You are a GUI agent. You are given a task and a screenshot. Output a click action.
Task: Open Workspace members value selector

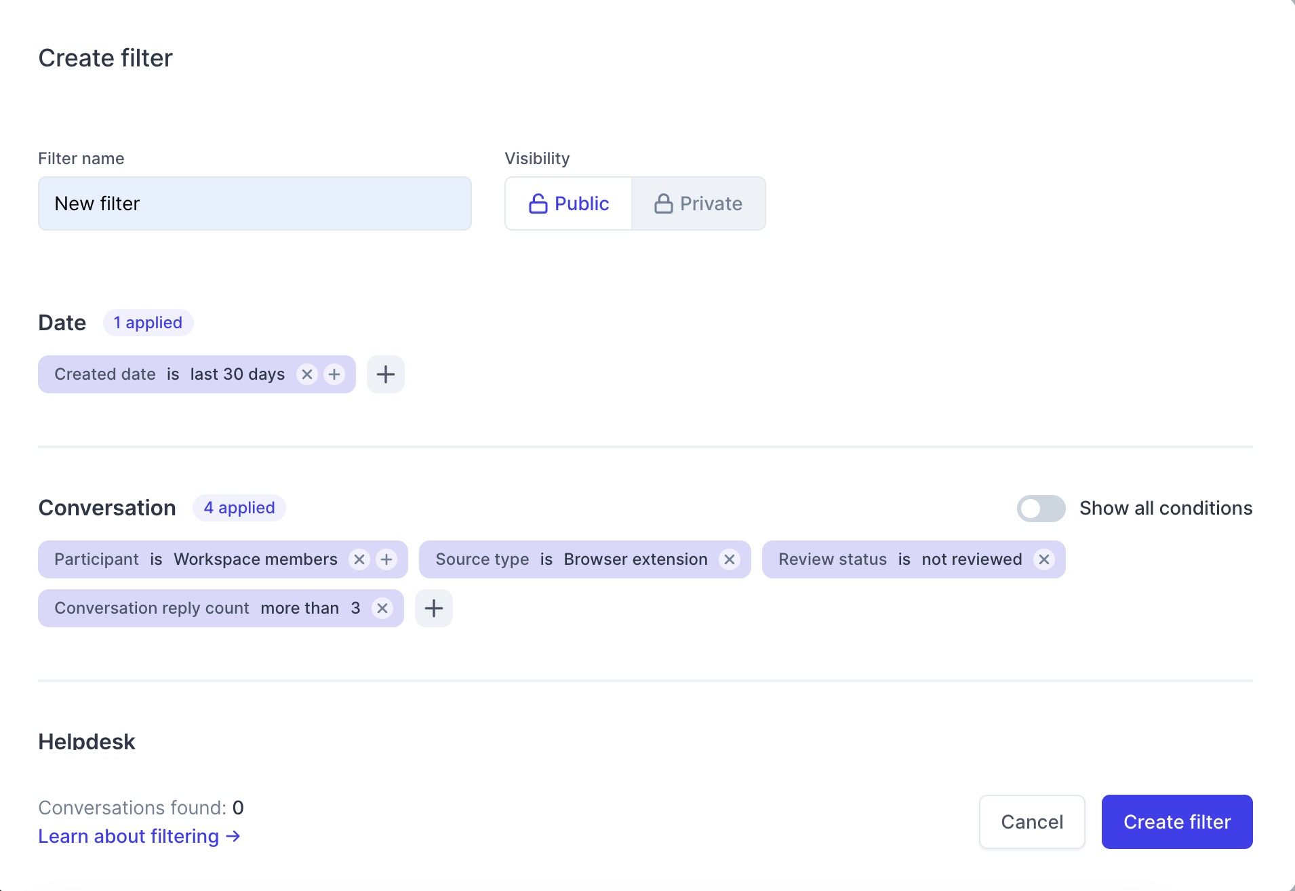click(x=256, y=559)
